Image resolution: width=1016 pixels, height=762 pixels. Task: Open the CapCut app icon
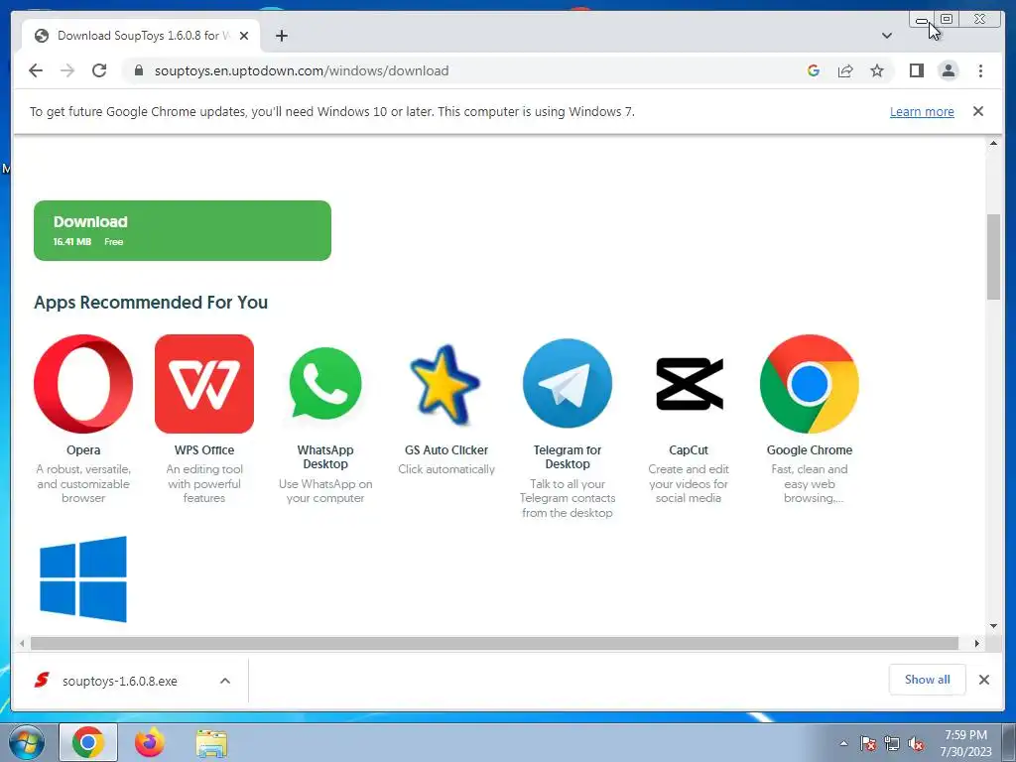pyautogui.click(x=689, y=384)
